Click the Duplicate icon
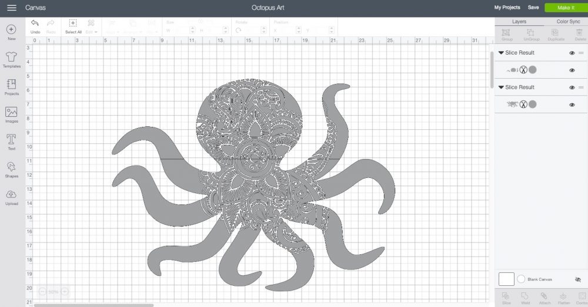The width and height of the screenshot is (588, 307). coord(556,32)
